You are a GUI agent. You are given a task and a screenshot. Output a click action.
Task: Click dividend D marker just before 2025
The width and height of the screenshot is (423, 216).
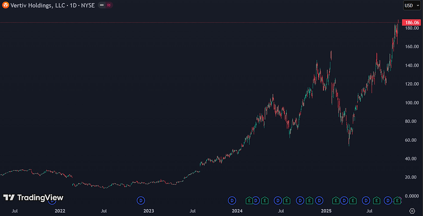(x=319, y=200)
